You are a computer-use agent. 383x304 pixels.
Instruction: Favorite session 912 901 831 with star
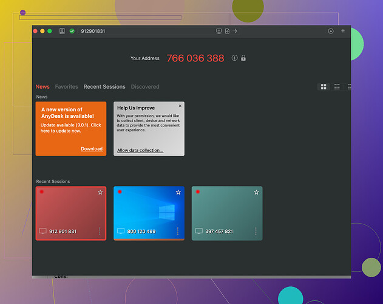(x=100, y=192)
